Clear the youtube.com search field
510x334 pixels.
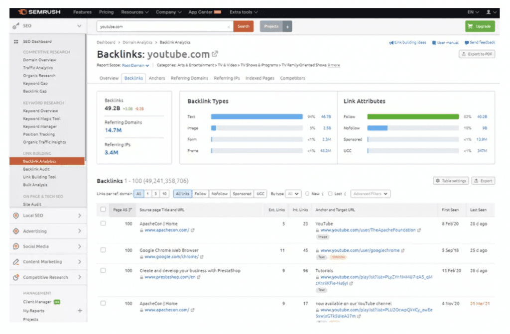coord(228,27)
